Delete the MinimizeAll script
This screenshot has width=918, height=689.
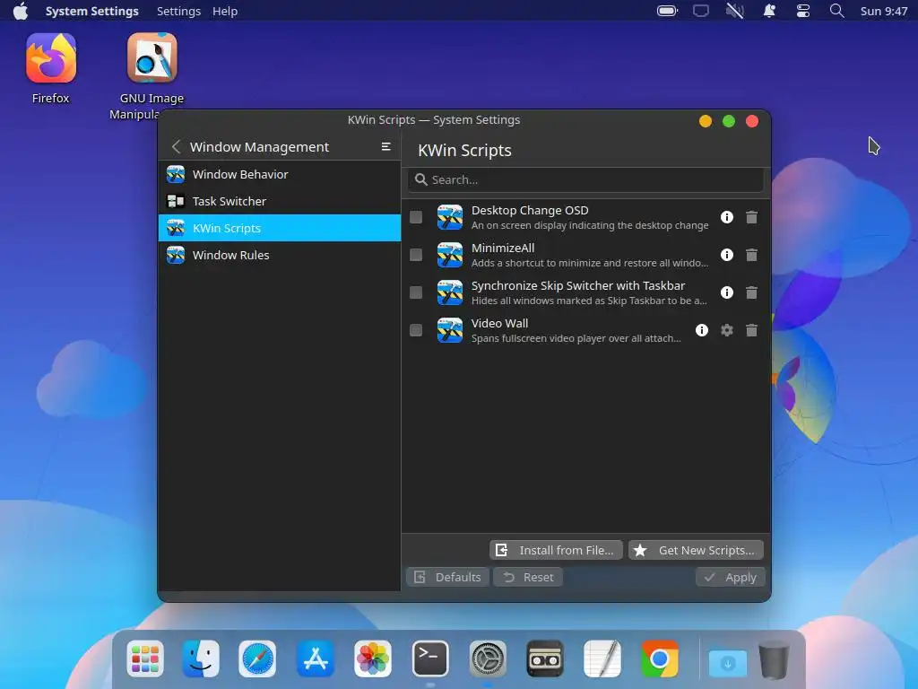[x=752, y=255]
